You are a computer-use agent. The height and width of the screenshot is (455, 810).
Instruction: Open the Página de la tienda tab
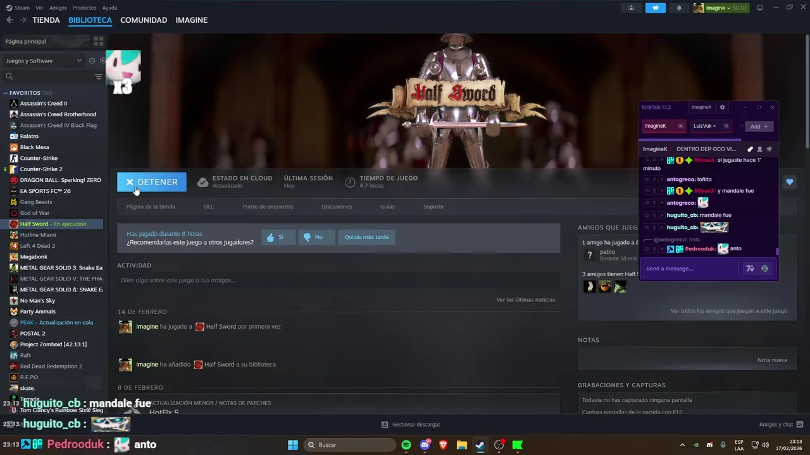point(151,207)
